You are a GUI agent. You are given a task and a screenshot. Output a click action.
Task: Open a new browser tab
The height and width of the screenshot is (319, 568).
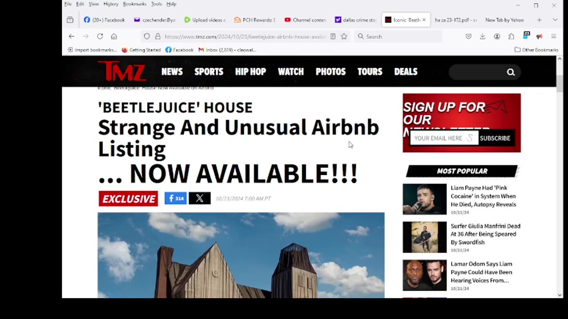click(539, 20)
